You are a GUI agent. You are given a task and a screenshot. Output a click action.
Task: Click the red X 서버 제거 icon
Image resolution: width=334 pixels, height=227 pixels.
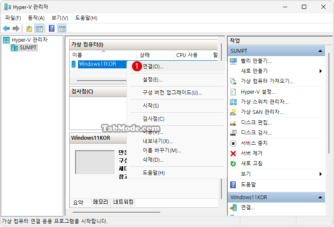[x=233, y=154]
